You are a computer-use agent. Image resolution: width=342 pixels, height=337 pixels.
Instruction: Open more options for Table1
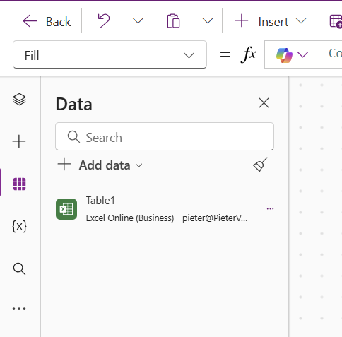click(270, 208)
